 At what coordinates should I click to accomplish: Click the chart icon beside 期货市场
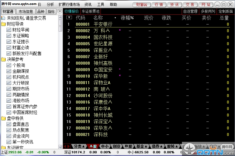tap(9, 89)
